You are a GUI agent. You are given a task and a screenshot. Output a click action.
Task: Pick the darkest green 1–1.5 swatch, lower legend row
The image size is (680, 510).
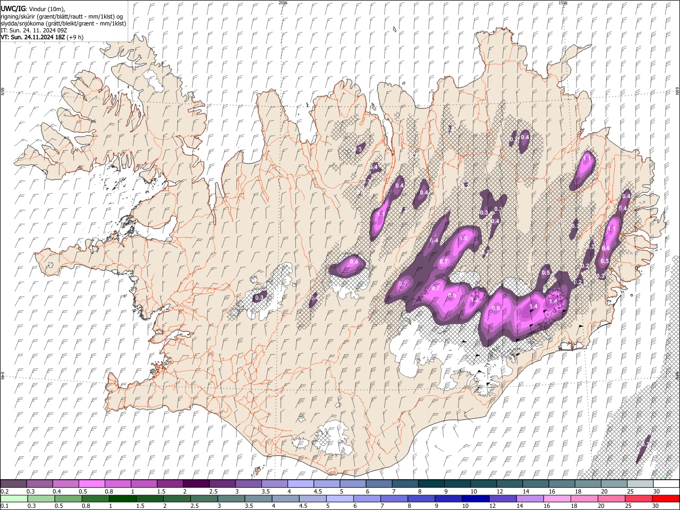122,498
